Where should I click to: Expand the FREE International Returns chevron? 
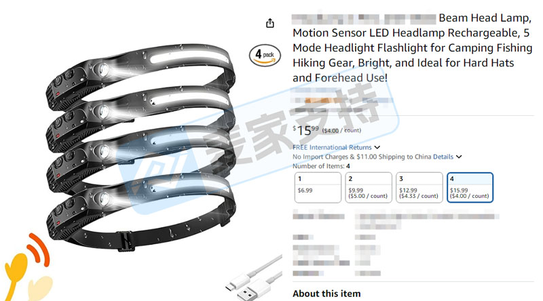point(377,147)
